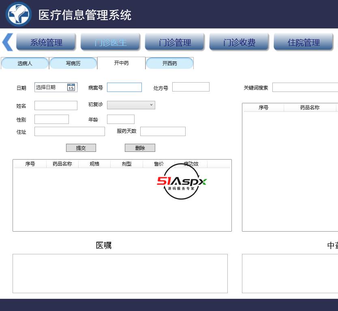Viewport: 338px width, 311px height.
Task: Click the medical system logo icon
Action: coord(19,14)
